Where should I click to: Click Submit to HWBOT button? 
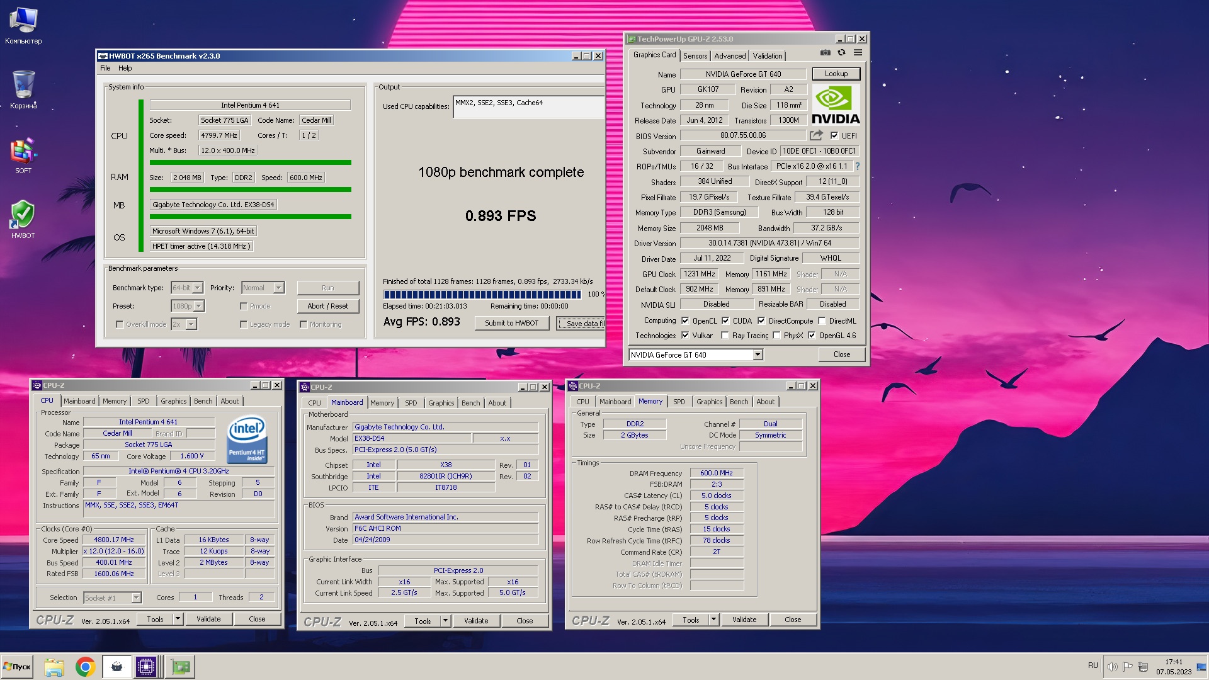pyautogui.click(x=511, y=323)
